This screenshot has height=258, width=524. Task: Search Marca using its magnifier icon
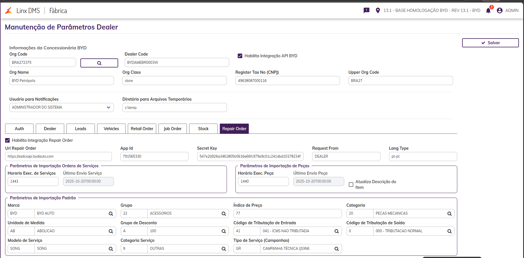click(111, 214)
